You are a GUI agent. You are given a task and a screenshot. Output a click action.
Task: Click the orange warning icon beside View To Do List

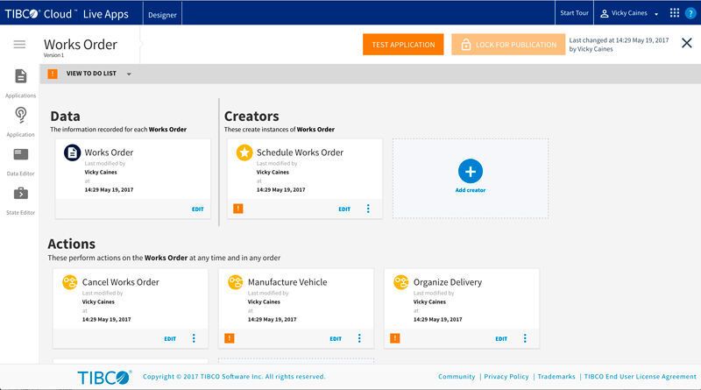(x=53, y=74)
